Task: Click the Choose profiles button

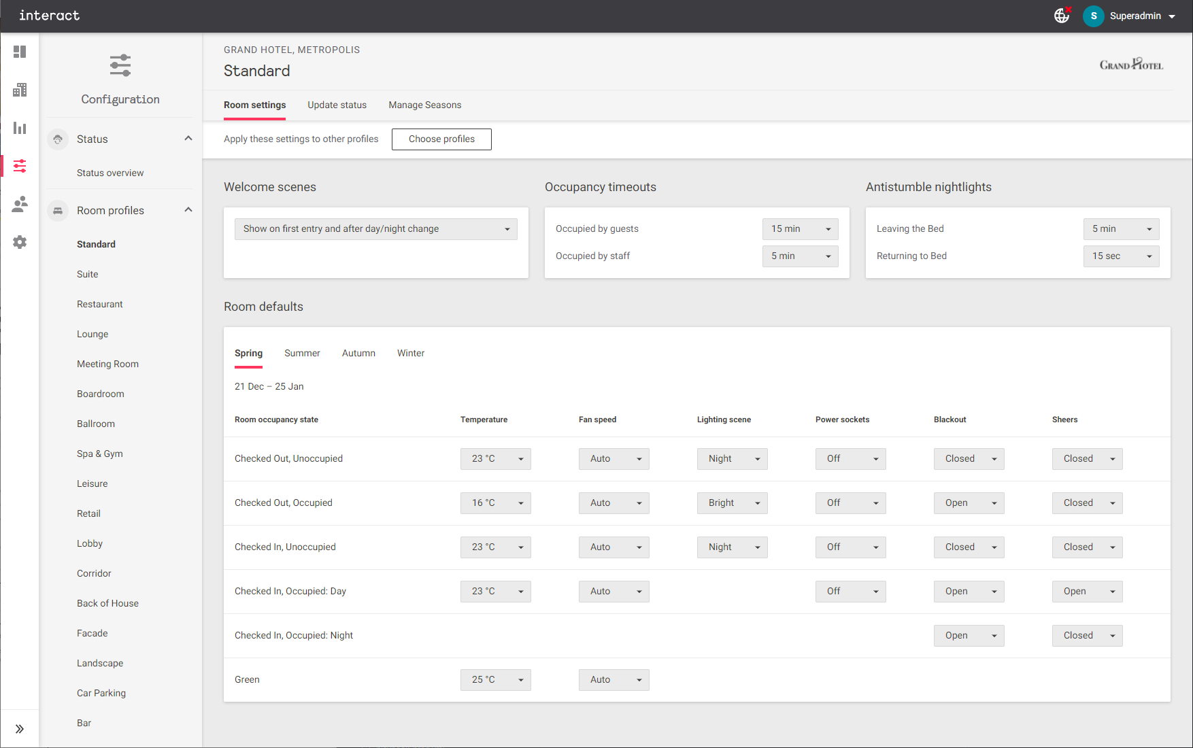Action: click(x=441, y=139)
